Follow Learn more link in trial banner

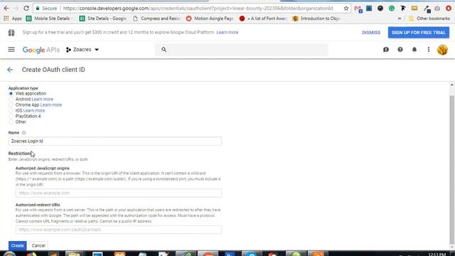click(x=227, y=33)
